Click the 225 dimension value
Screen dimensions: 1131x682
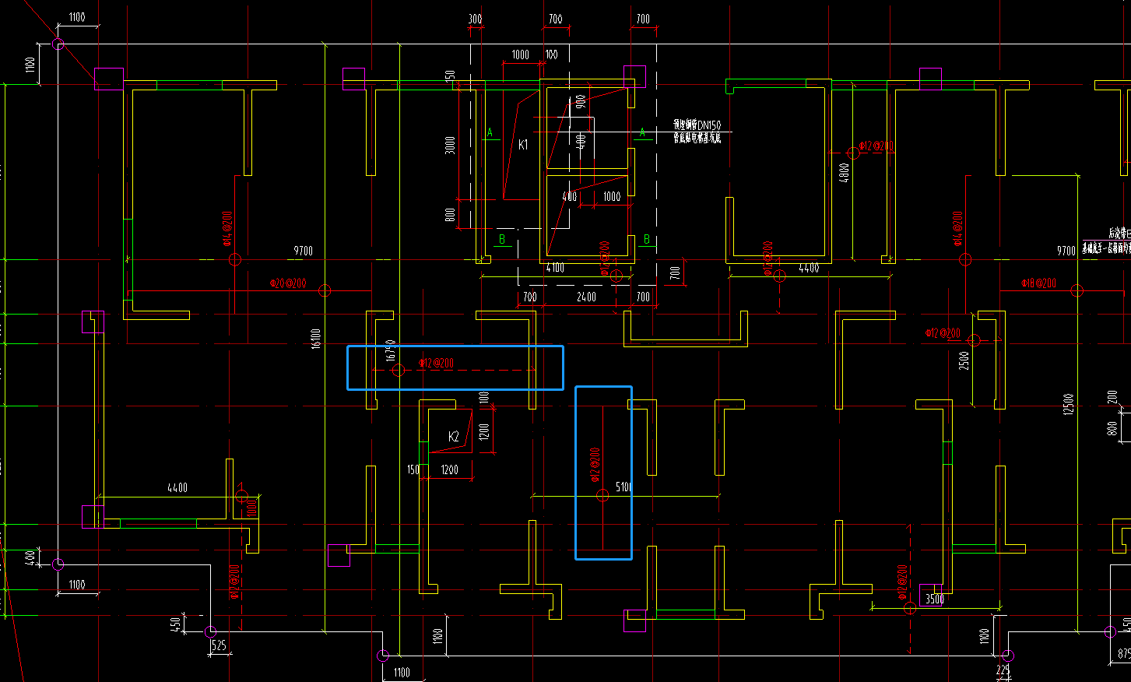pos(1003,670)
